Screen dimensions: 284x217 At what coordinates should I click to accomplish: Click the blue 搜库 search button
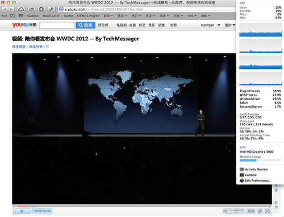click(x=85, y=25)
